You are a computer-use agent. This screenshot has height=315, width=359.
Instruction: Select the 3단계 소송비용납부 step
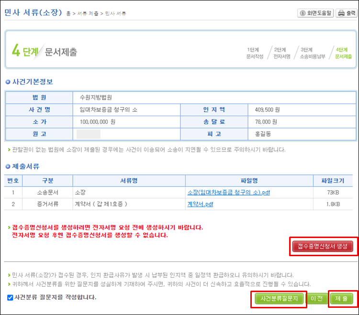(x=313, y=53)
